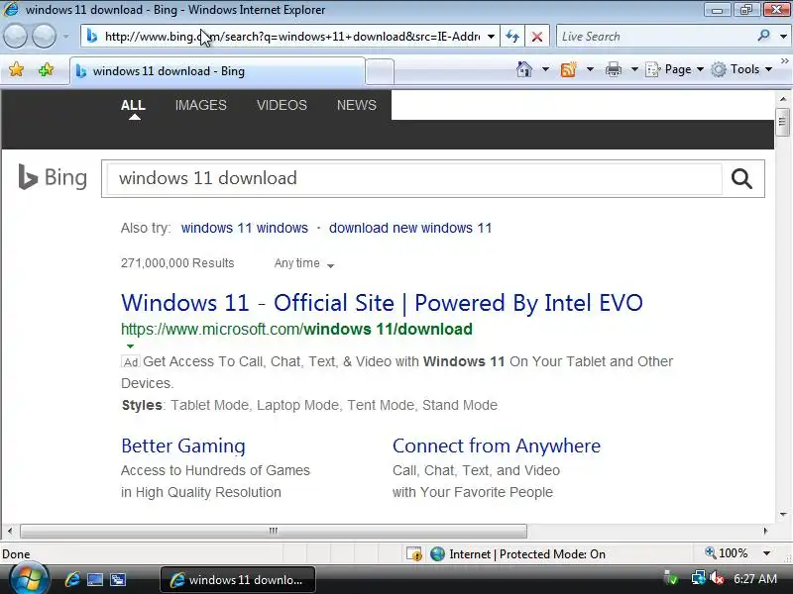793x594 pixels.
Task: Click the Add to Favorites icon
Action: [46, 69]
